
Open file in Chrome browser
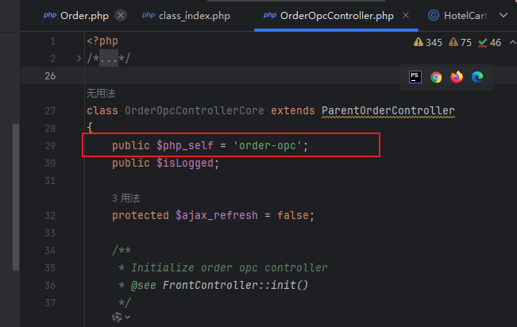tap(436, 77)
